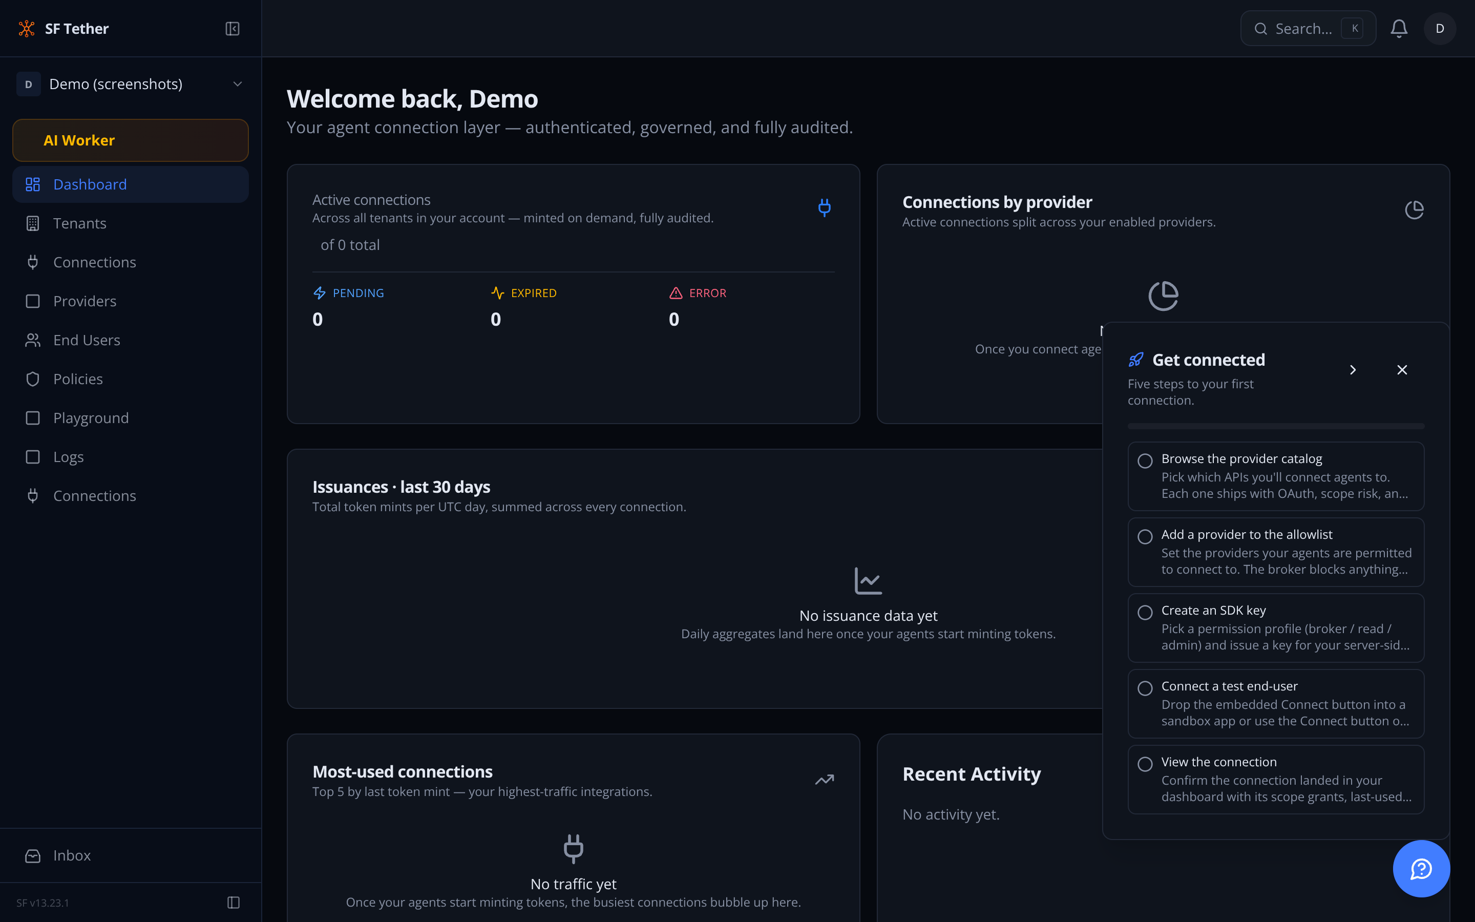1475x922 pixels.
Task: Expand the Demo (screenshots) workspace dropdown
Action: [x=131, y=84]
